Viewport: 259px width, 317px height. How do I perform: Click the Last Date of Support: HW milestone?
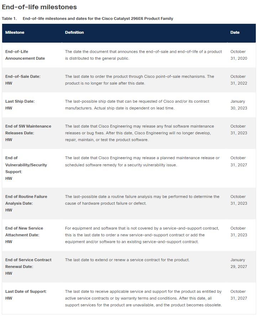[26, 295]
